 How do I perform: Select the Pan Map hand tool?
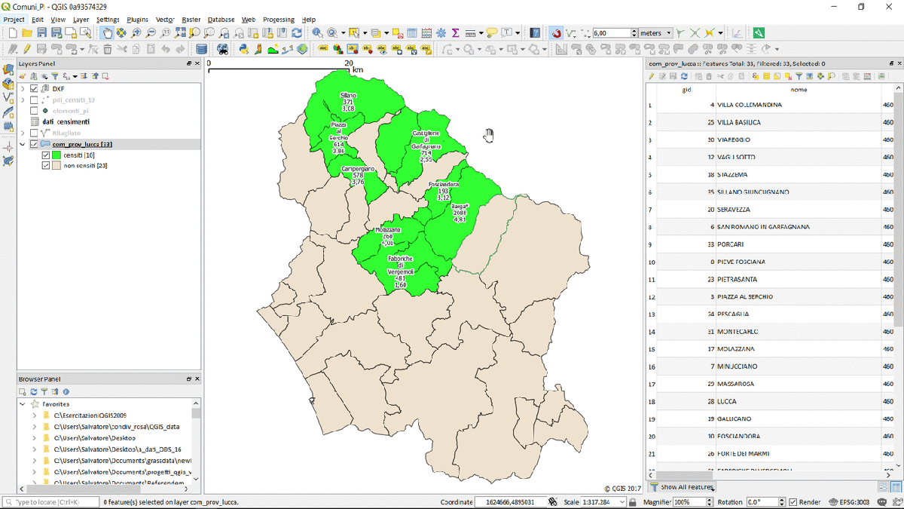click(x=107, y=33)
